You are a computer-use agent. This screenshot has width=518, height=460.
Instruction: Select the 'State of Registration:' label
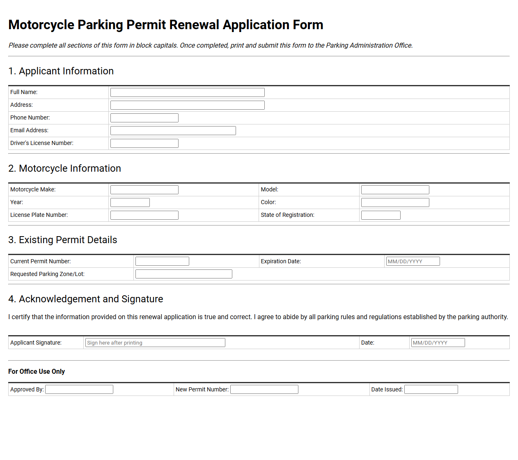click(287, 215)
